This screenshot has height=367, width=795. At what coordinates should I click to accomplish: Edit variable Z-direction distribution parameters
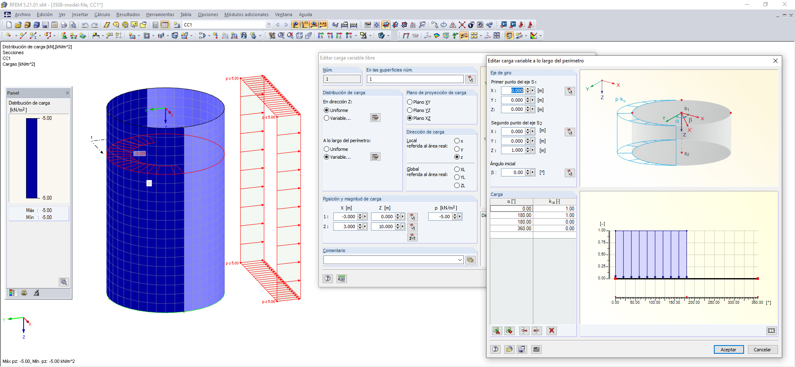[x=375, y=118]
